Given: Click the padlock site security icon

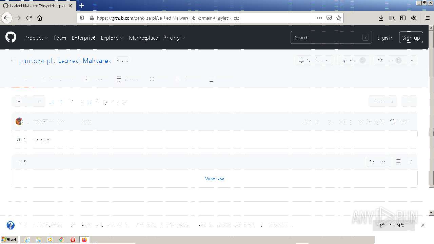Looking at the screenshot, I should pyautogui.click(x=91, y=18).
